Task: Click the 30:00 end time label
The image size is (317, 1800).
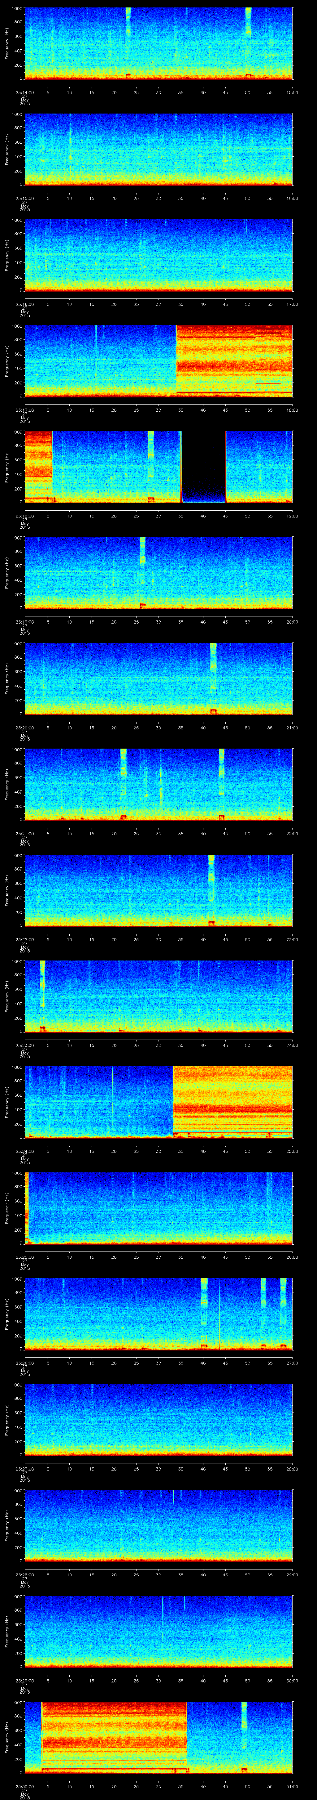Action: click(293, 1681)
